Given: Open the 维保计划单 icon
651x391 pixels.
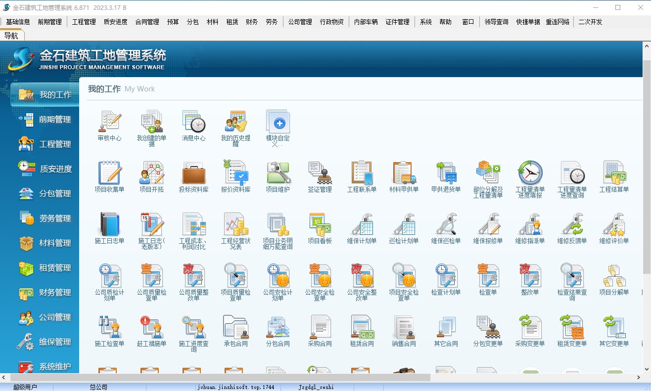Looking at the screenshot, I should (x=362, y=224).
